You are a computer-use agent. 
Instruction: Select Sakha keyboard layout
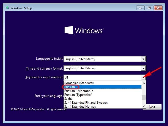click(x=103, y=99)
